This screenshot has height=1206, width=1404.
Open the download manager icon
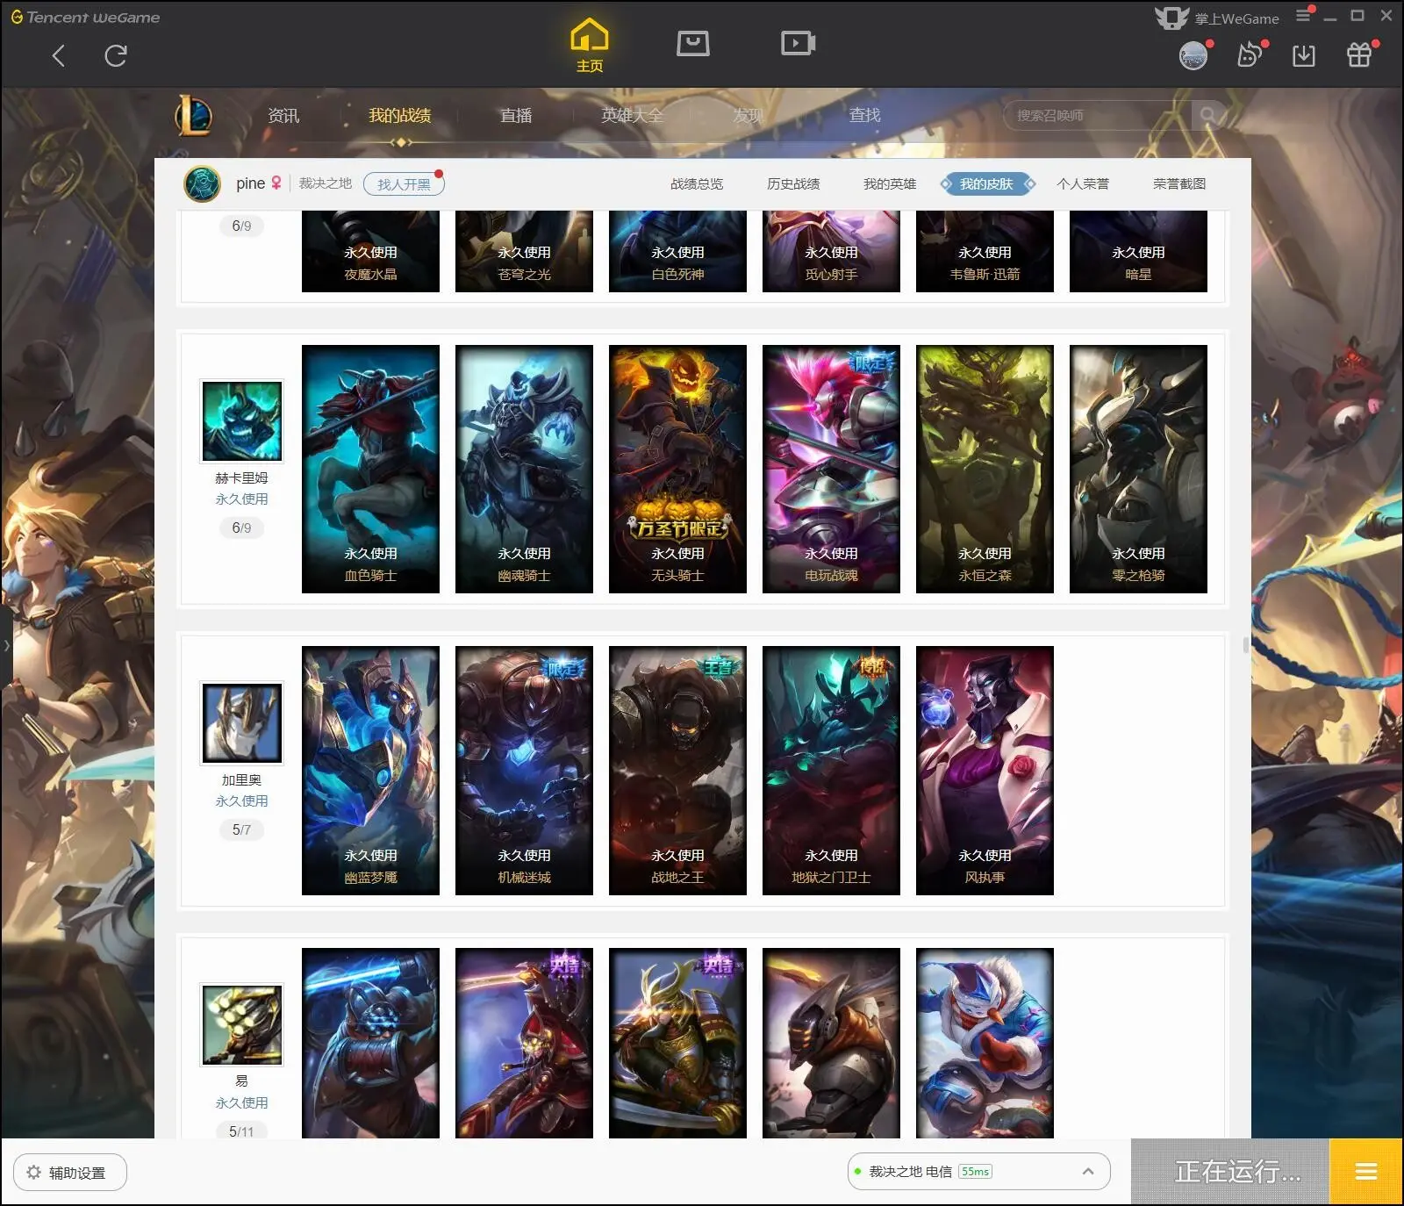tap(1304, 56)
